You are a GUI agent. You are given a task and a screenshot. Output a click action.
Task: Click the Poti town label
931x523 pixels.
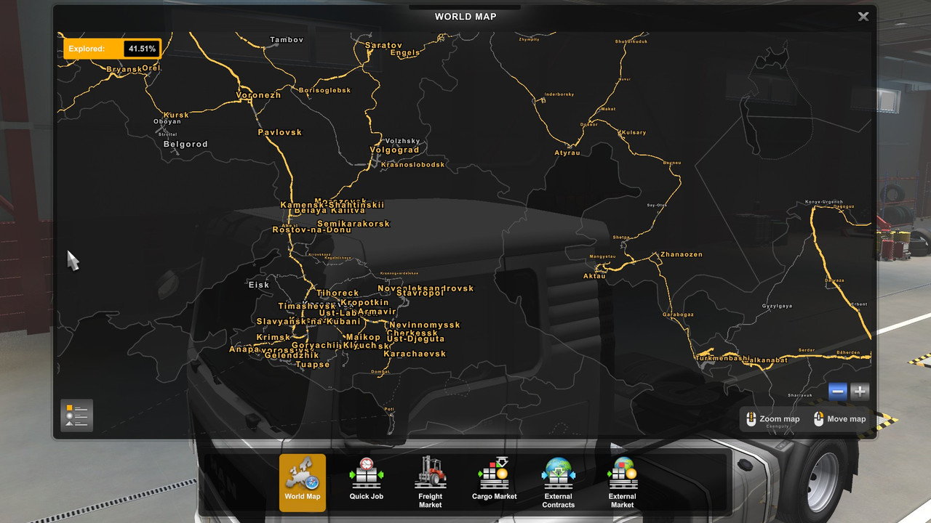(389, 410)
